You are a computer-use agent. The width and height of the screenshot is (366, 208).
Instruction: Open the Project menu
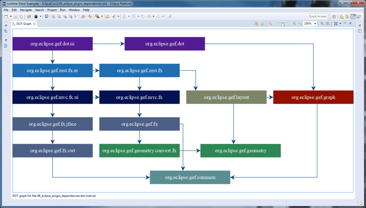pos(52,10)
